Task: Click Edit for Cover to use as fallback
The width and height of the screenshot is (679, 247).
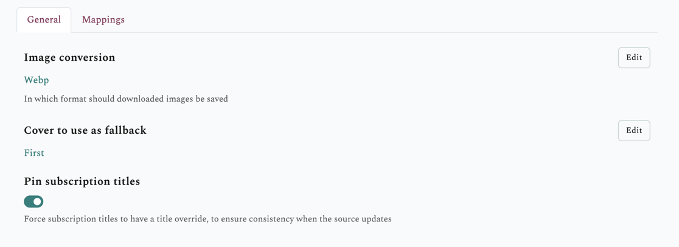Action: pos(633,130)
